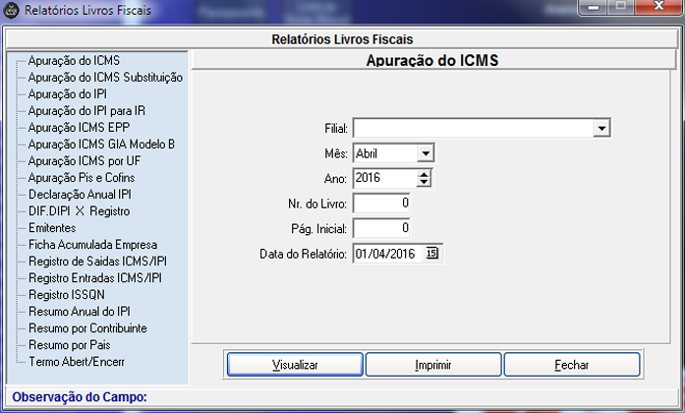Click the Visualizar button
This screenshot has height=413, width=685.
[x=295, y=365]
